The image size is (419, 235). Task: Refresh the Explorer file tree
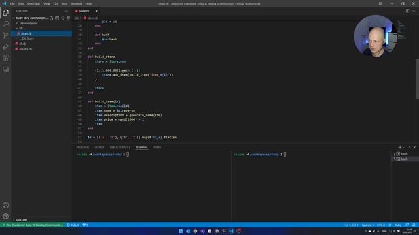tap(63, 18)
